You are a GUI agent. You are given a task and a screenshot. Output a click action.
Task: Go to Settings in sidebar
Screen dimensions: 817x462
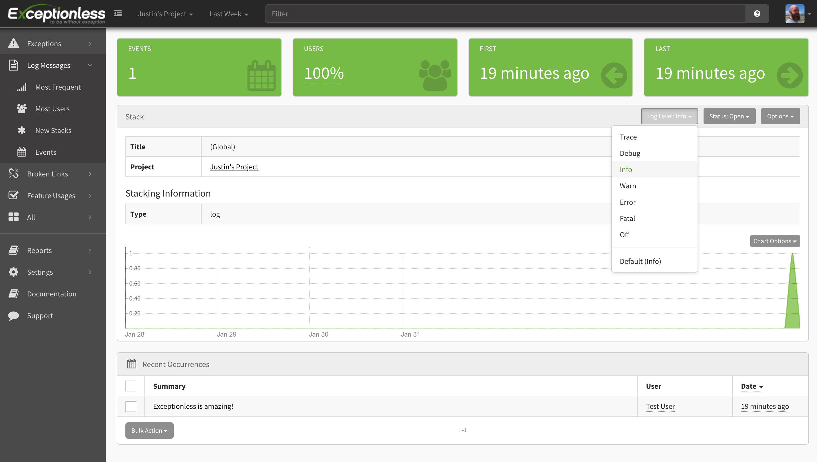point(40,272)
